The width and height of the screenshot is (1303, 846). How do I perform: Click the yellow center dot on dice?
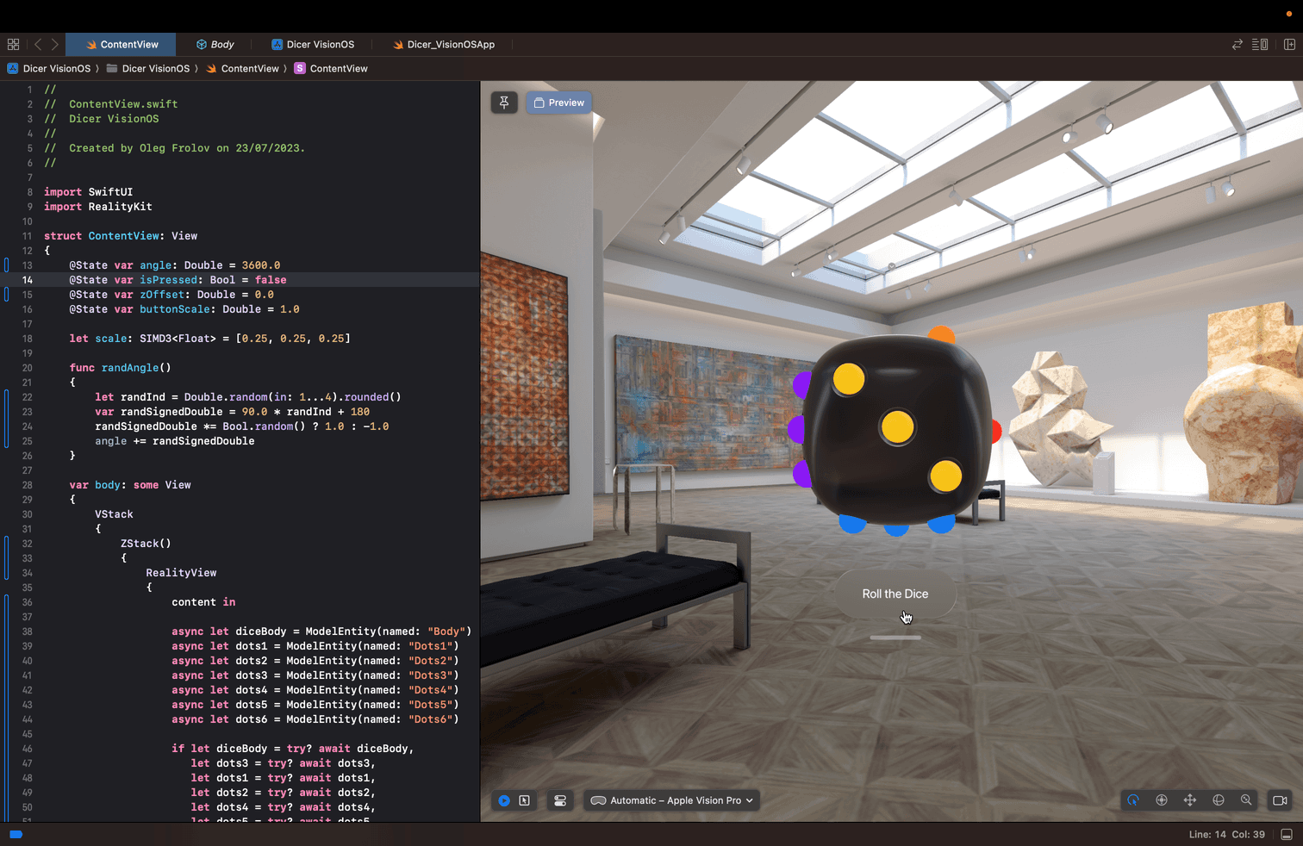point(897,426)
